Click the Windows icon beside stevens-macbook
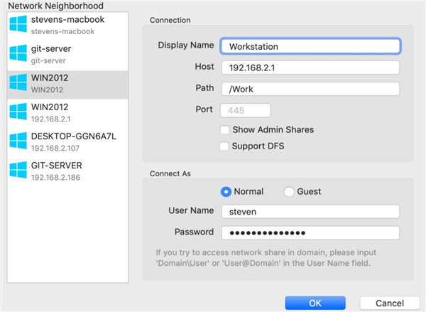426x312 pixels. 17,25
